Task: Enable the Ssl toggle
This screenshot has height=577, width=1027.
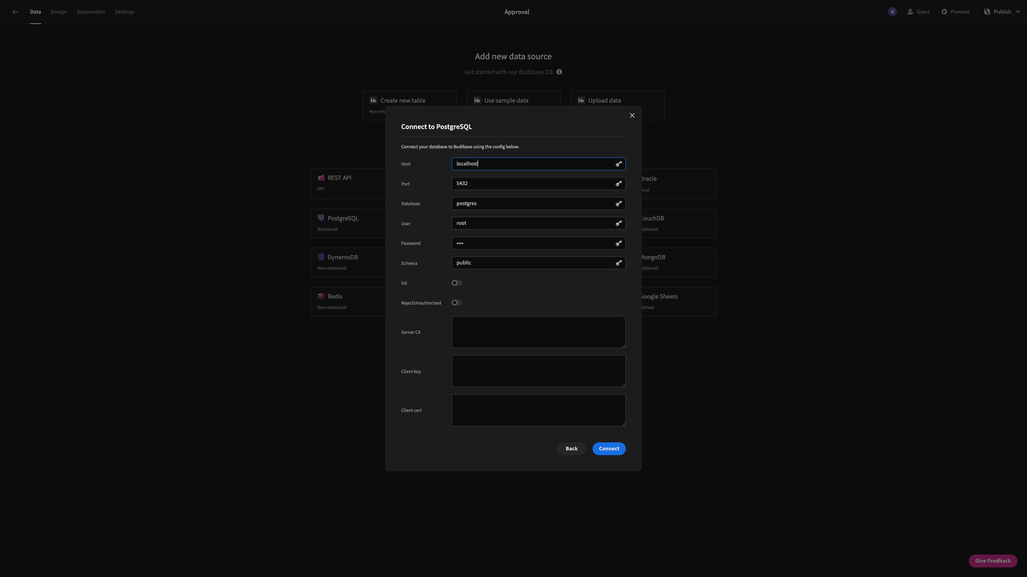Action: pos(457,283)
